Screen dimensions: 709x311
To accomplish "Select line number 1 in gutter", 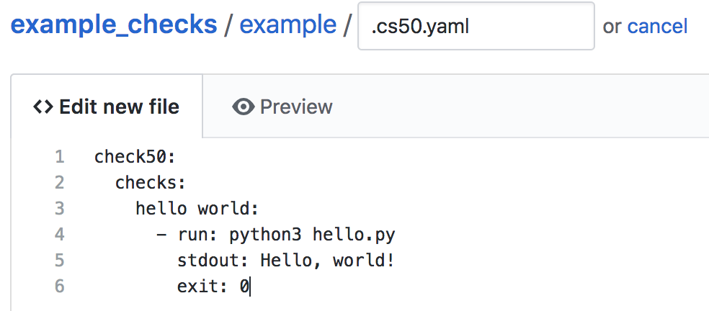I will pos(59,157).
